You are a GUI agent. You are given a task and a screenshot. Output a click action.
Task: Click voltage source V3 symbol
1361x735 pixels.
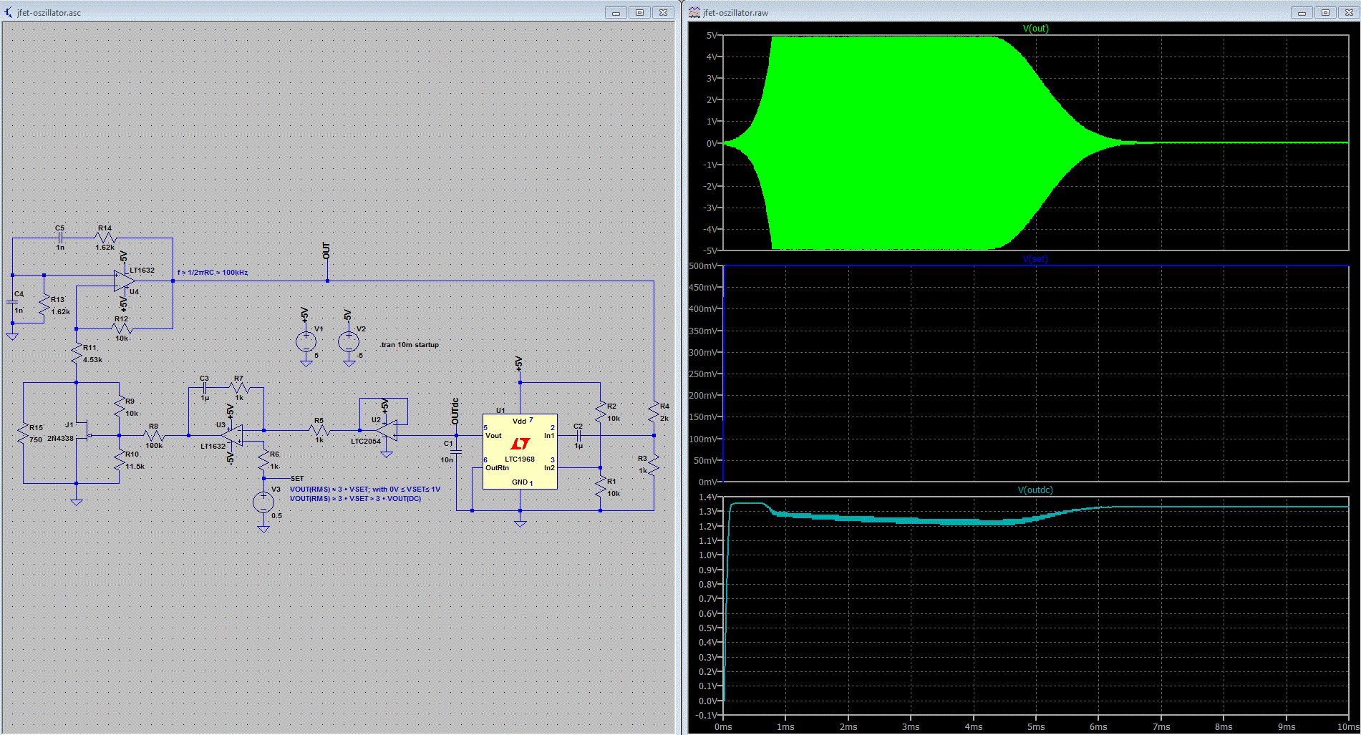click(263, 502)
